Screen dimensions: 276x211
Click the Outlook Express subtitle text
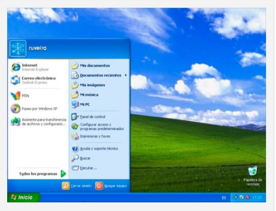[x=34, y=83]
